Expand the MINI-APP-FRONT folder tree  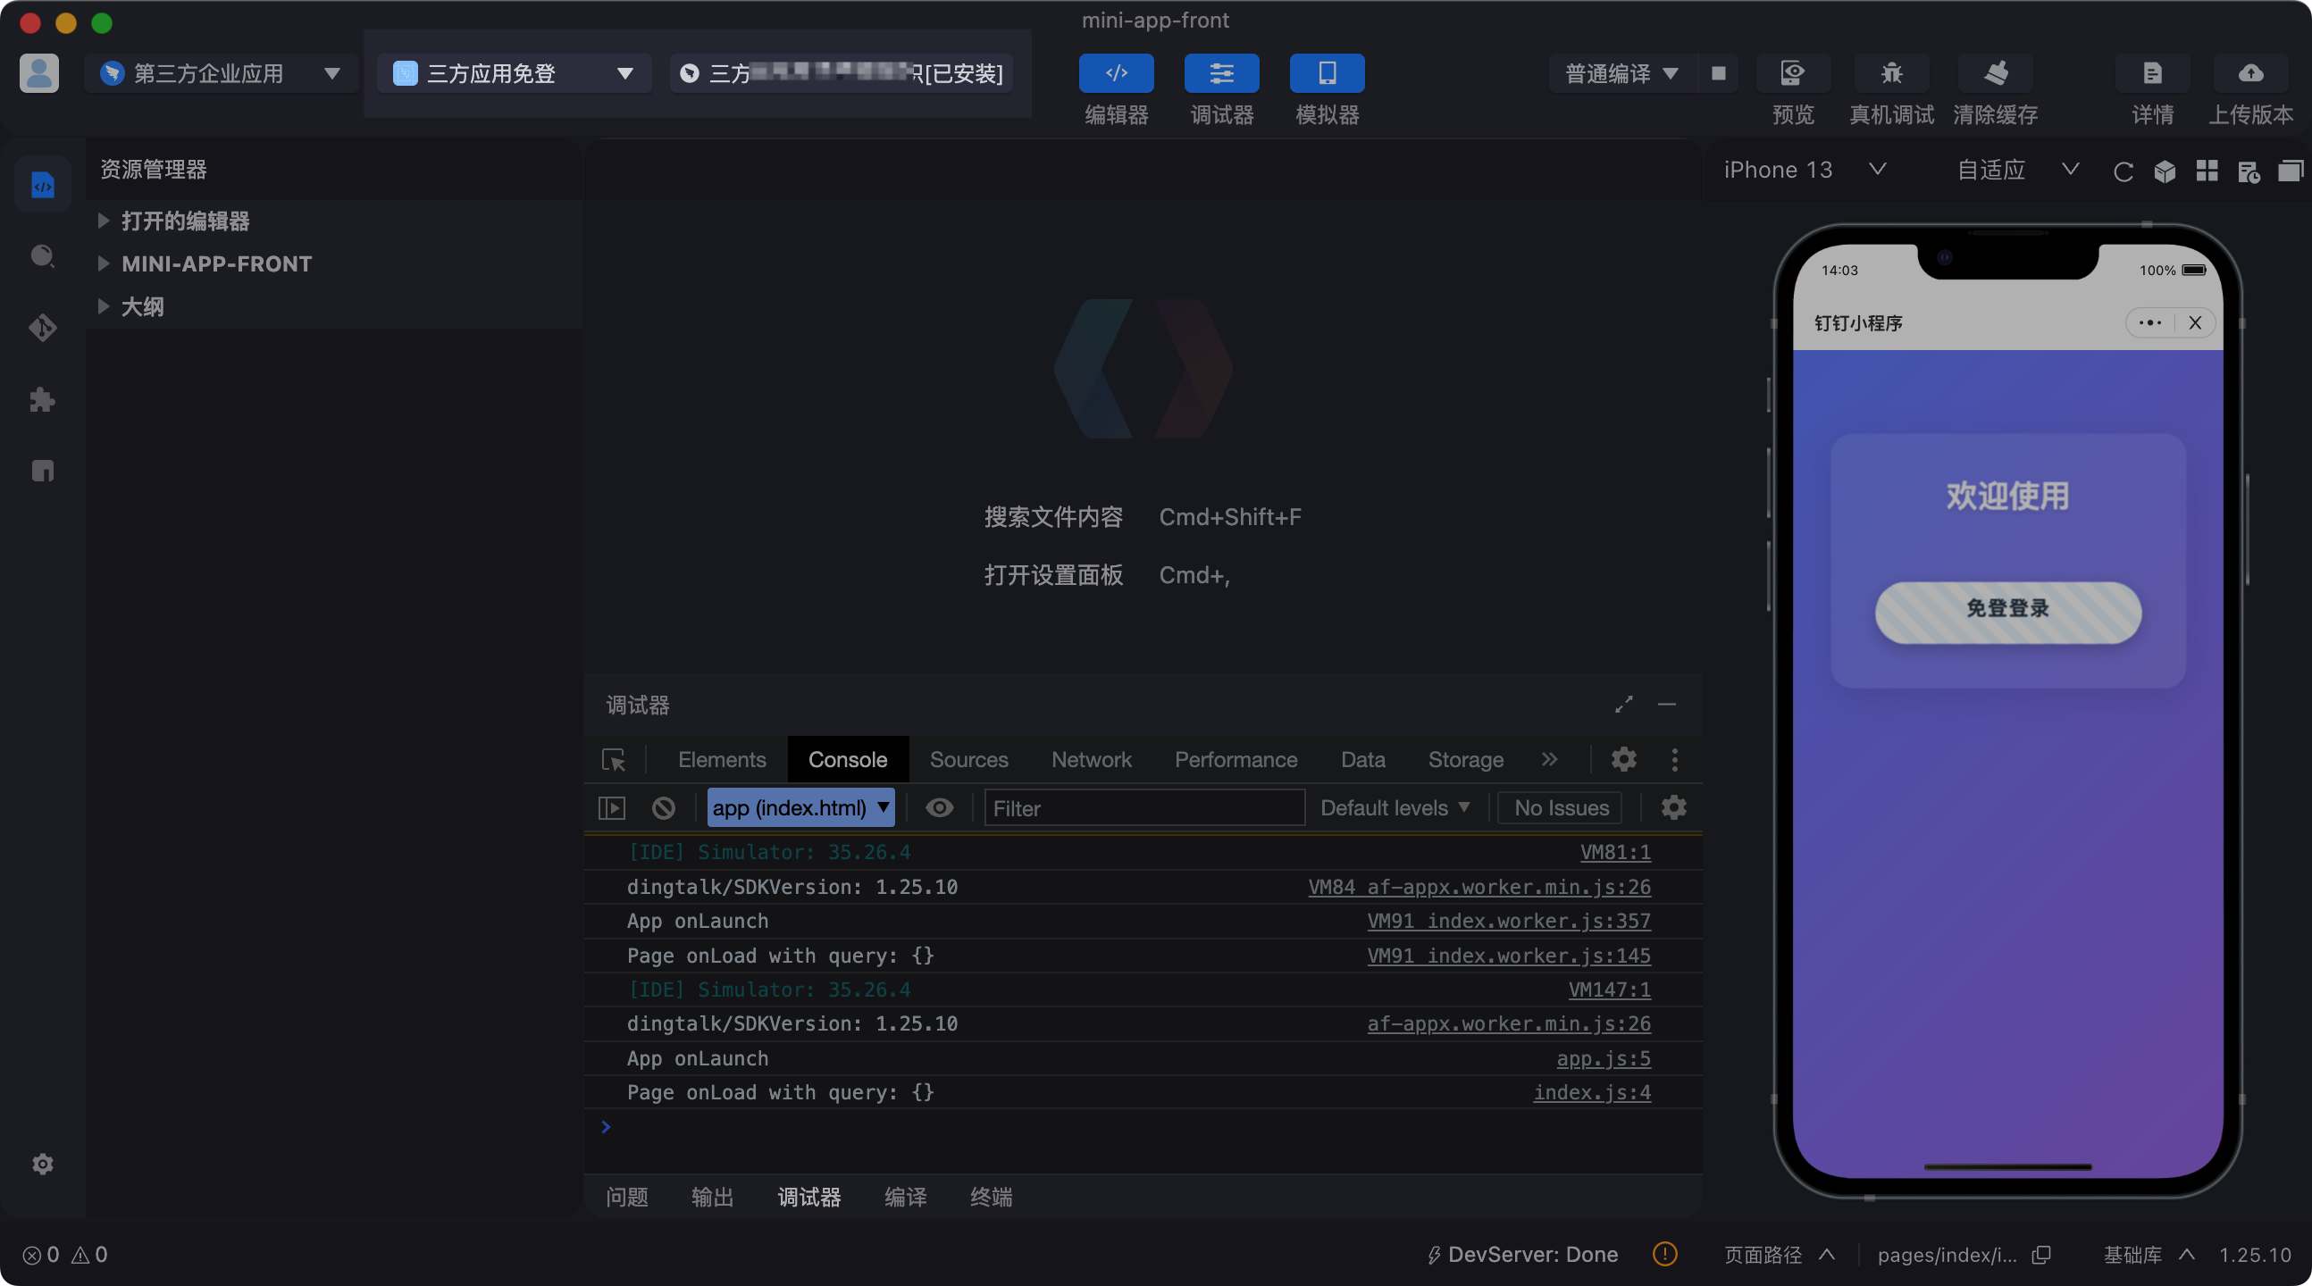[216, 263]
